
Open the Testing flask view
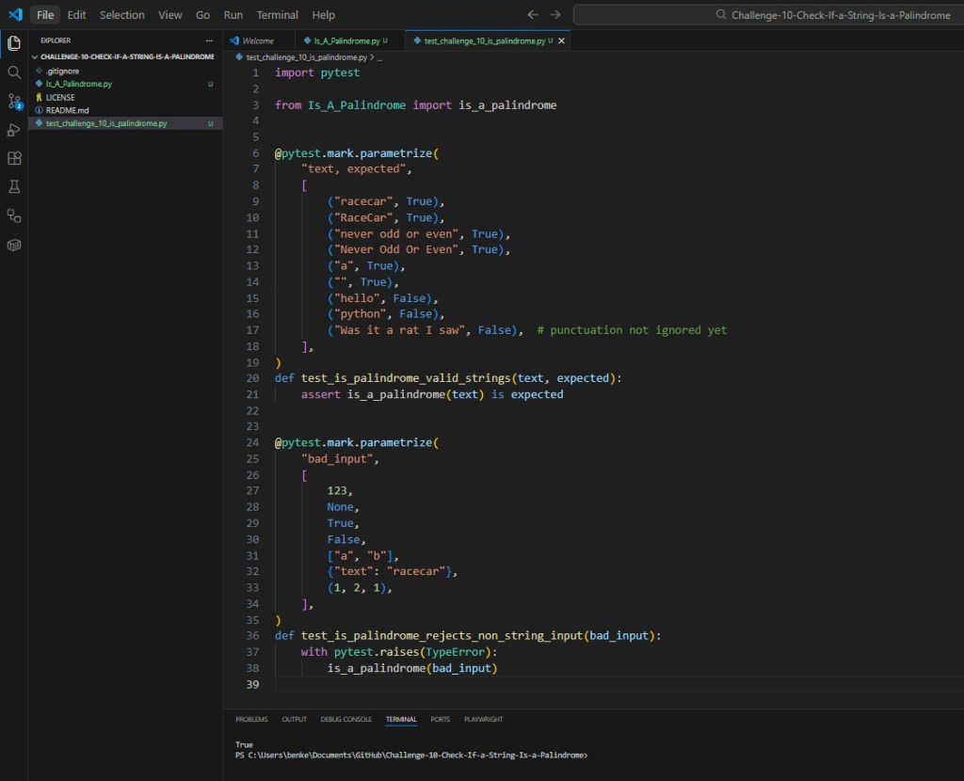pyautogui.click(x=13, y=186)
